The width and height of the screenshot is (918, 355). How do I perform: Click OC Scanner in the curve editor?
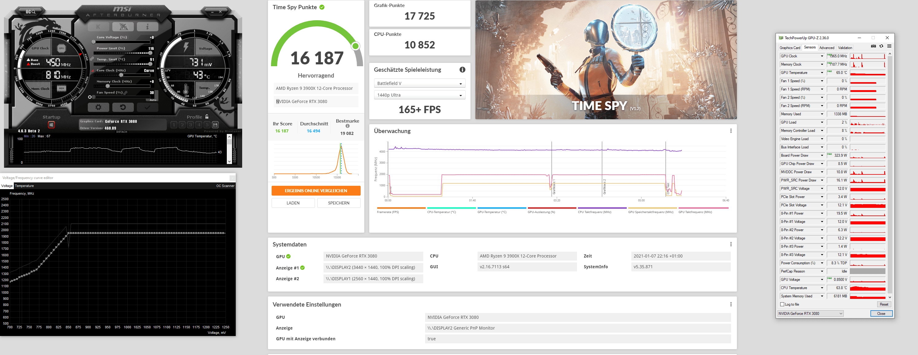coord(225,186)
